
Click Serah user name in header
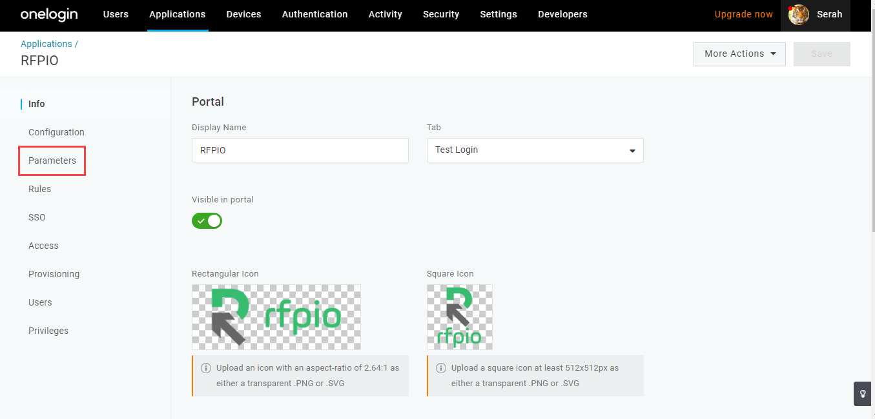pos(830,14)
